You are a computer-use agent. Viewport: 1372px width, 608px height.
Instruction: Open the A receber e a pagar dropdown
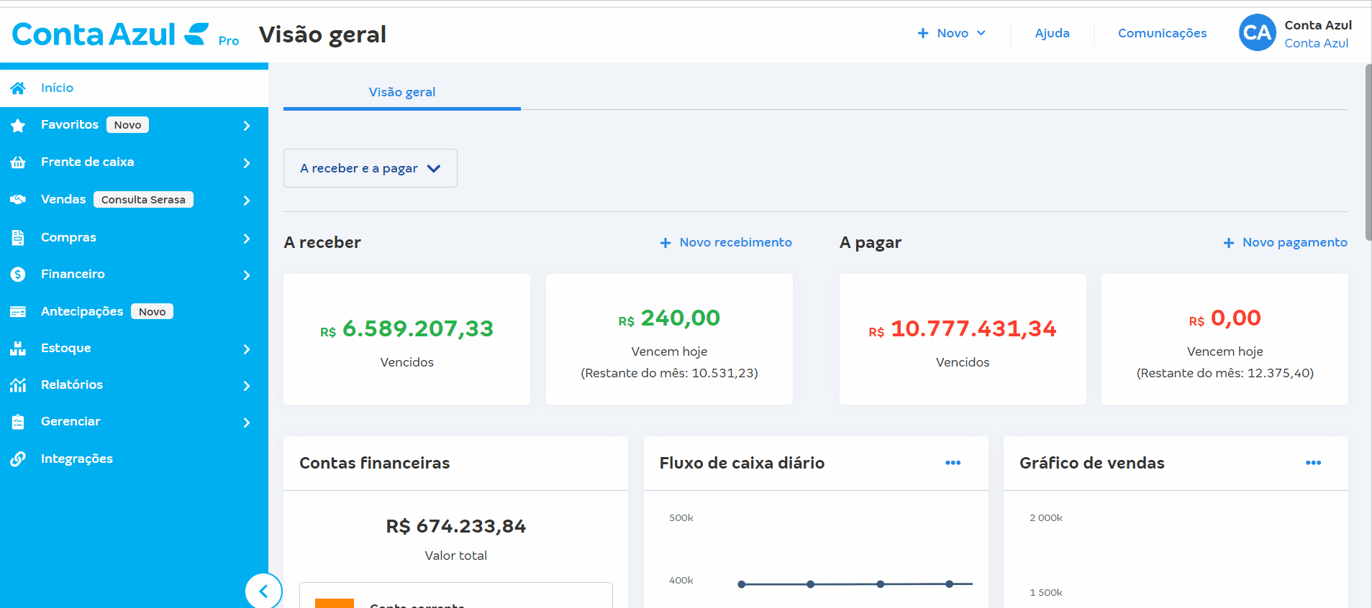coord(370,168)
